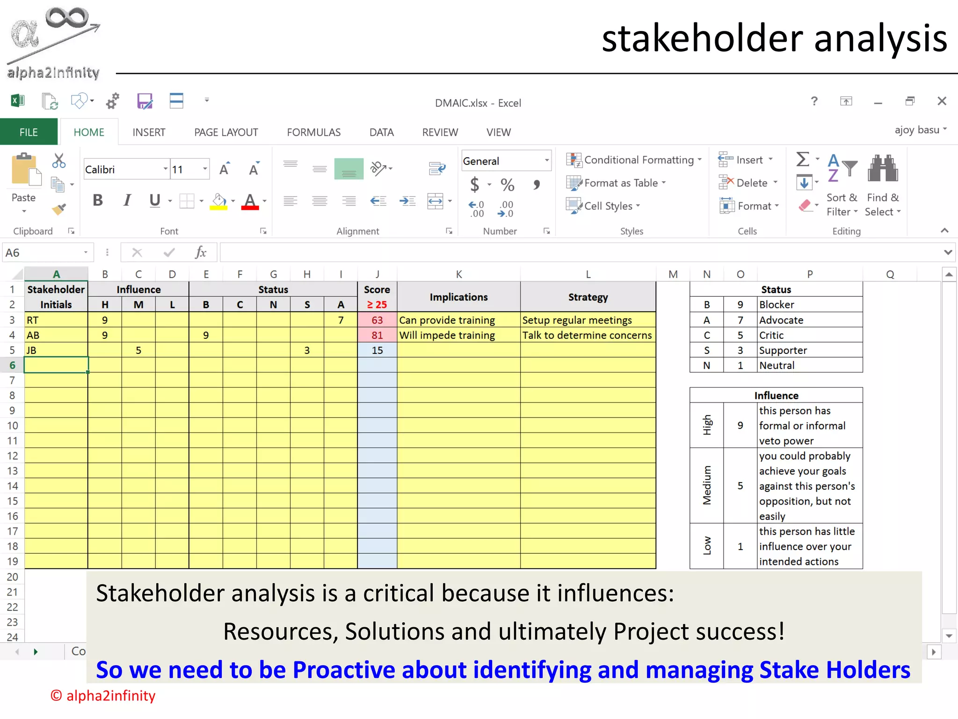Click the Save icon in quick access toolbar

coord(145,101)
